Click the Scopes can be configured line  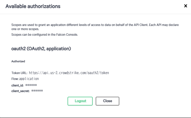44,35
